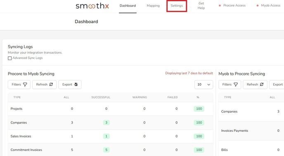This screenshot has width=284, height=156.
Task: Click successful count 1 for Sales Invoices
Action: (x=106, y=136)
